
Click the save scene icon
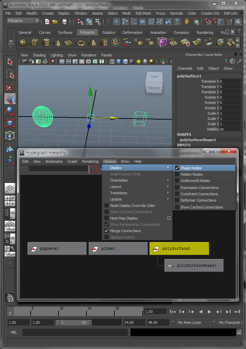point(64,22)
